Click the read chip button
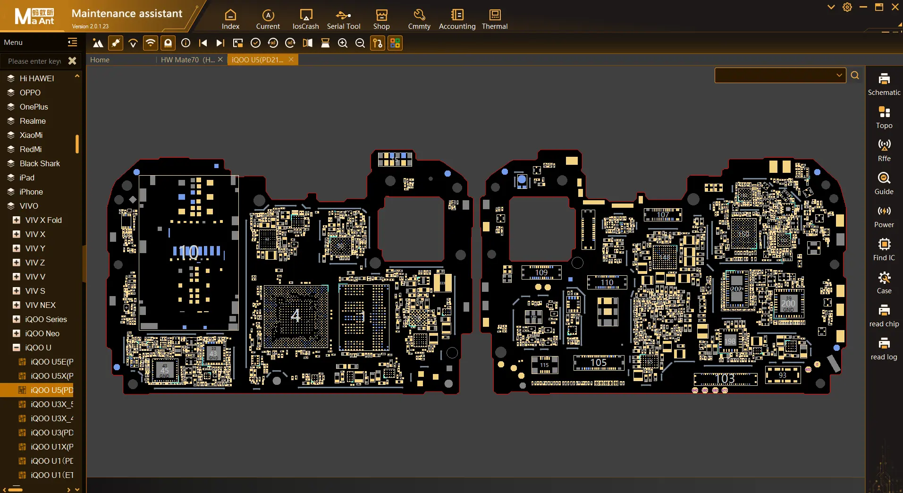The width and height of the screenshot is (903, 493). coord(884,316)
